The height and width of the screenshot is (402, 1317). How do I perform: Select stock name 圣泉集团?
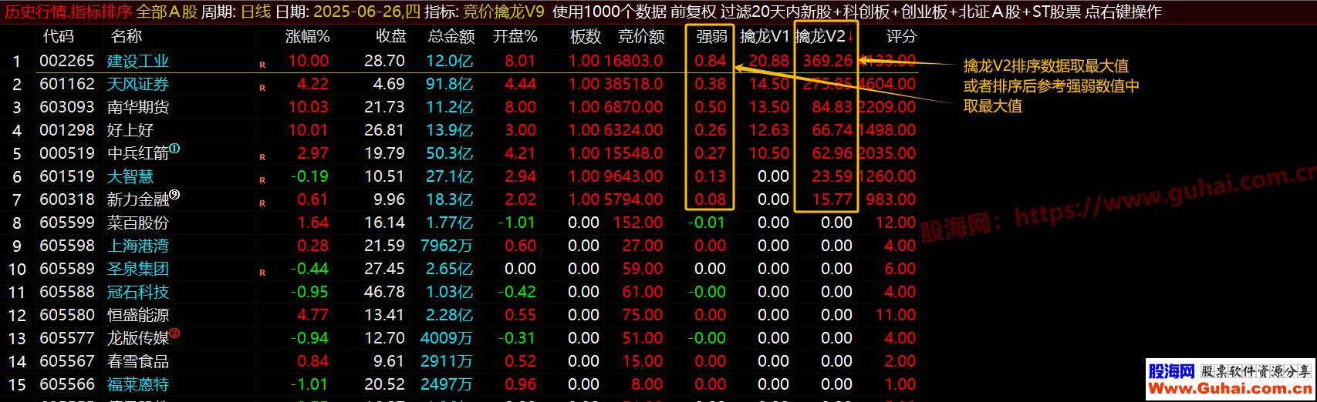coord(138,269)
